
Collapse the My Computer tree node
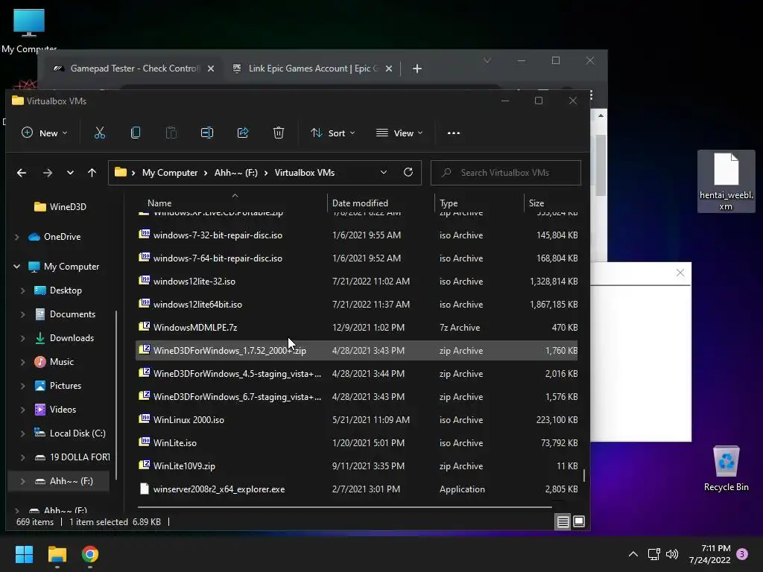coord(17,267)
